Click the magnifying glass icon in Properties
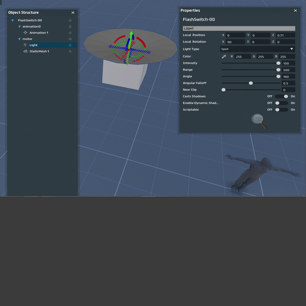This screenshot has height=306, width=306. click(259, 121)
